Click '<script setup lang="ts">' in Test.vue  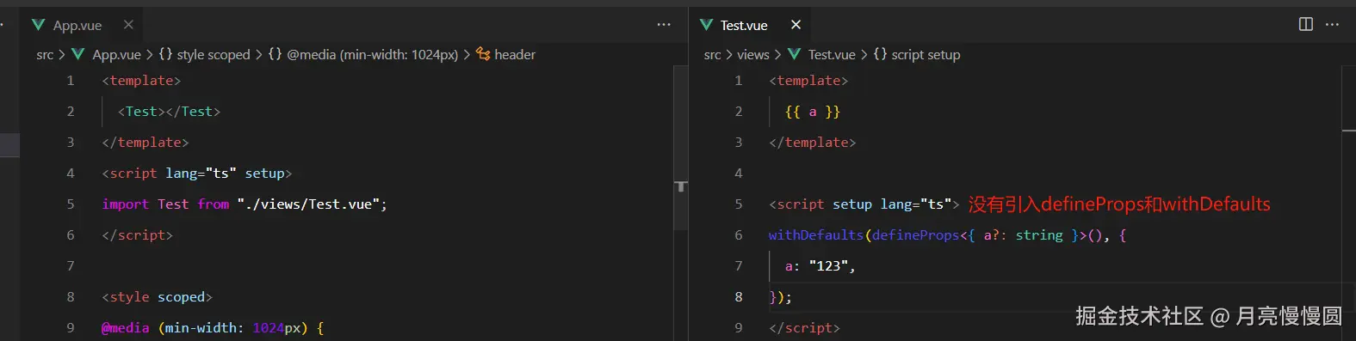[864, 204]
